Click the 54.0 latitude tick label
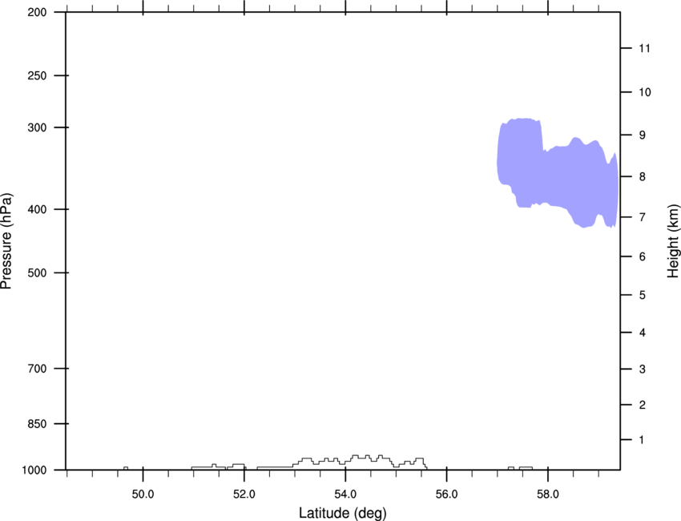Viewport: 681px width, 521px height. click(345, 495)
